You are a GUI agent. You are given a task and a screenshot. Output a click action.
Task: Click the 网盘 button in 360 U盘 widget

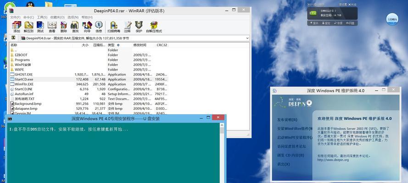click(350, 23)
